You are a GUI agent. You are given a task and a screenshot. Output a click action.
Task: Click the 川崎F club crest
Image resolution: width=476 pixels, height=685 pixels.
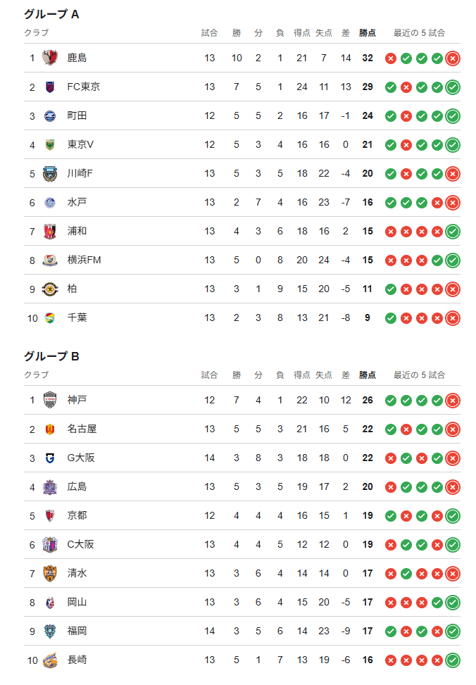tap(50, 173)
